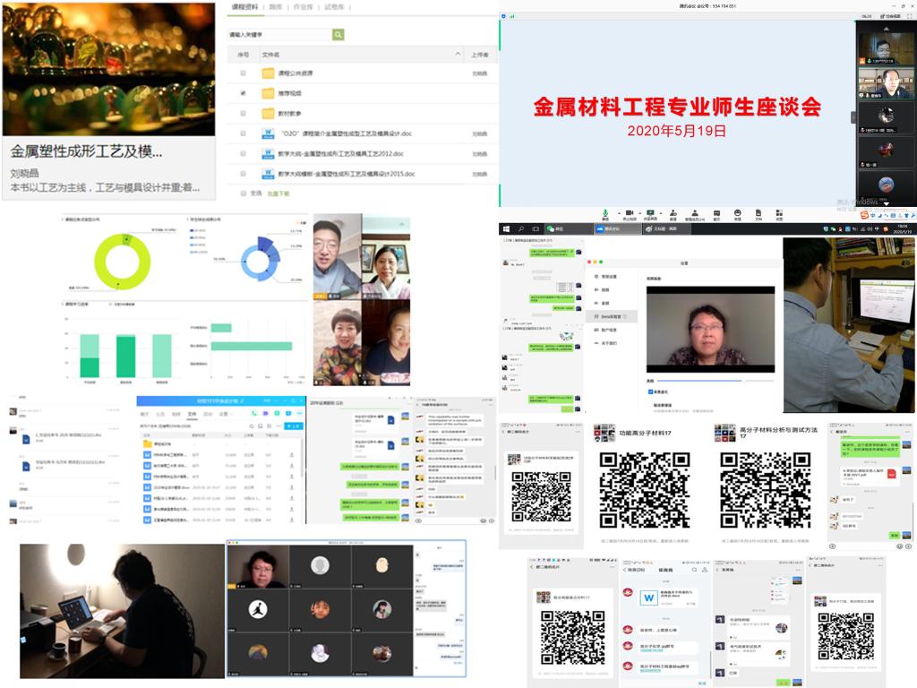
Task: Uncheck the 背景虚化 blur checkbox in settings
Action: [x=650, y=391]
